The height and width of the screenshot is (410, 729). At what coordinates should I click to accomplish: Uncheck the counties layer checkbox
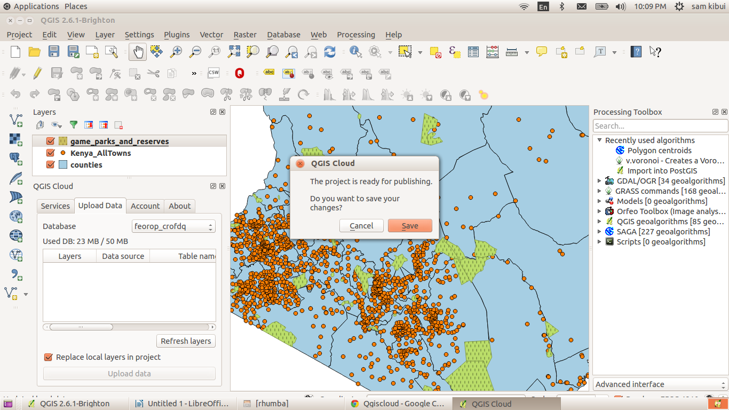(51, 165)
